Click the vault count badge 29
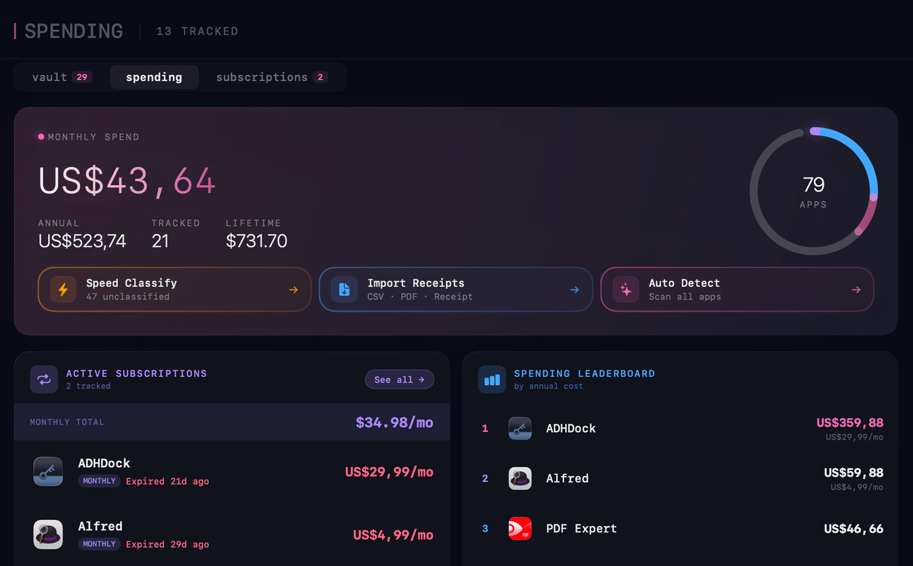The image size is (913, 566). click(82, 77)
